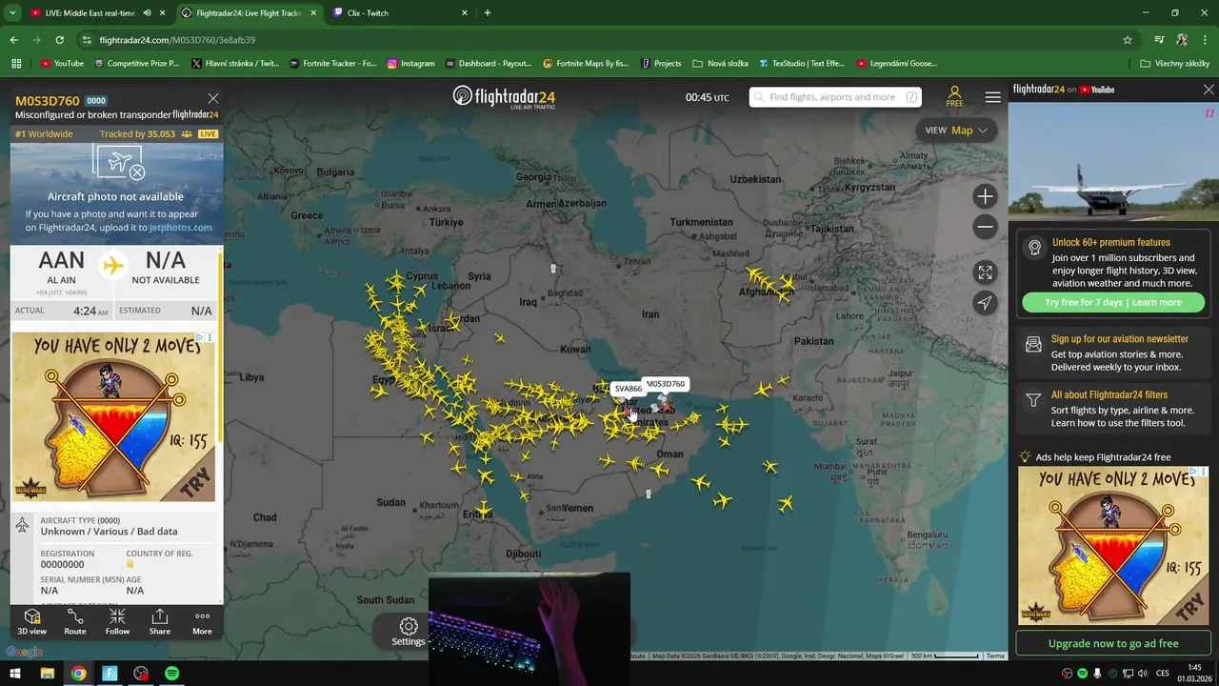Open the FREE account user icon
The height and width of the screenshot is (686, 1219).
tap(954, 96)
